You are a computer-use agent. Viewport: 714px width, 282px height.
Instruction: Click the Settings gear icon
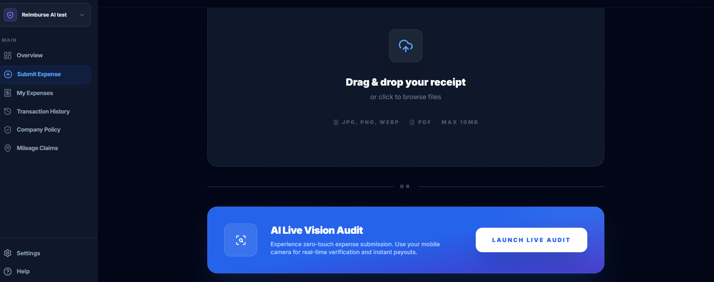tap(8, 253)
